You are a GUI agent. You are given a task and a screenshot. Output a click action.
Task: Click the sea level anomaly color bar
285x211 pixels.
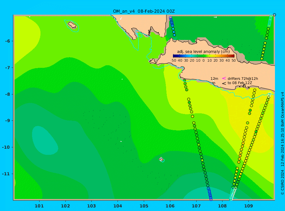204,56
